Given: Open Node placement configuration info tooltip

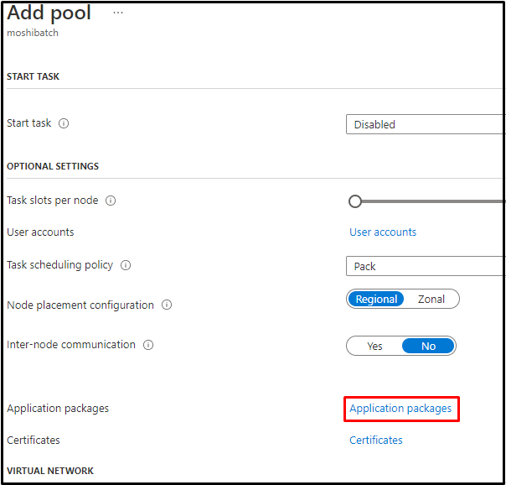Looking at the screenshot, I should (x=167, y=305).
